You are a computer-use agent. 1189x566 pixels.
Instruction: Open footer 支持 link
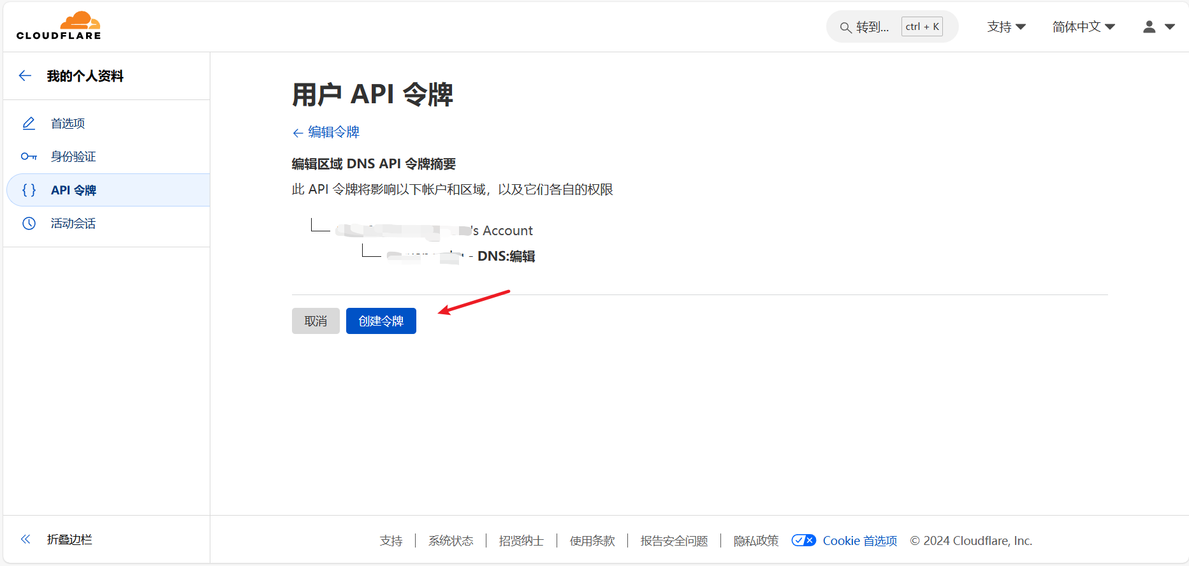(391, 541)
